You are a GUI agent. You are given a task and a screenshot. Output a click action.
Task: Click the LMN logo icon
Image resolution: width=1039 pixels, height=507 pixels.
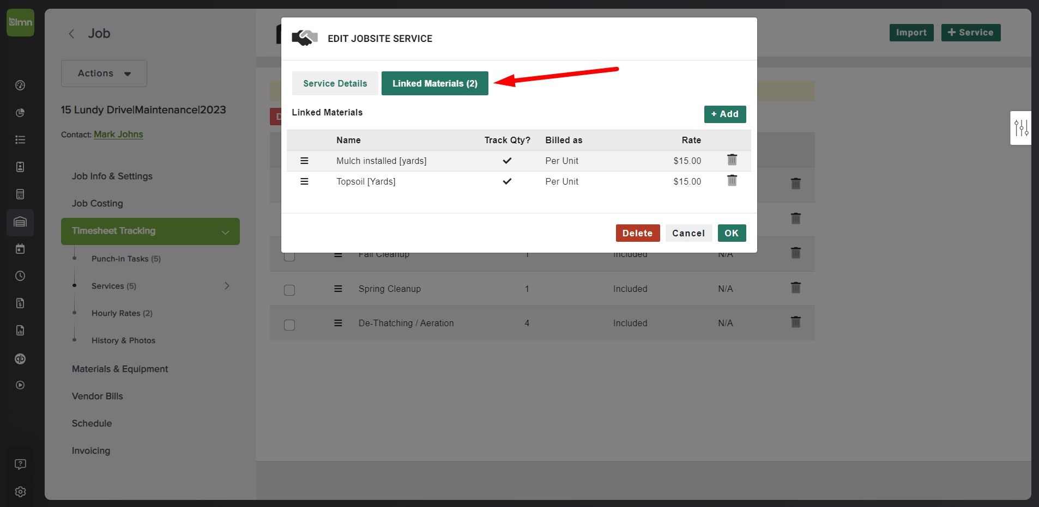pos(20,22)
